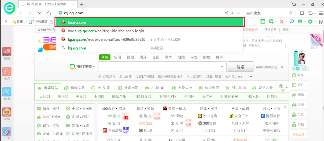This screenshot has width=324, height=141.
Task: Switch to the 新闻 search tab
Action: click(x=117, y=57)
